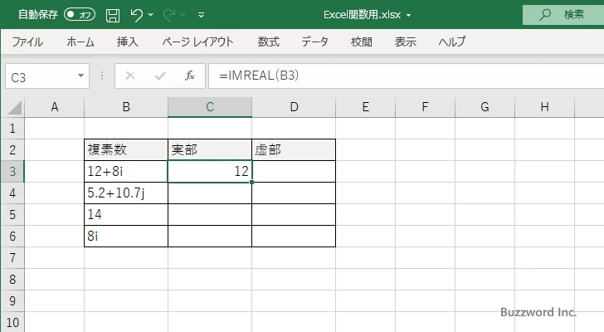The height and width of the screenshot is (332, 604).
Task: Open the 表示 tab
Action: pyautogui.click(x=405, y=41)
